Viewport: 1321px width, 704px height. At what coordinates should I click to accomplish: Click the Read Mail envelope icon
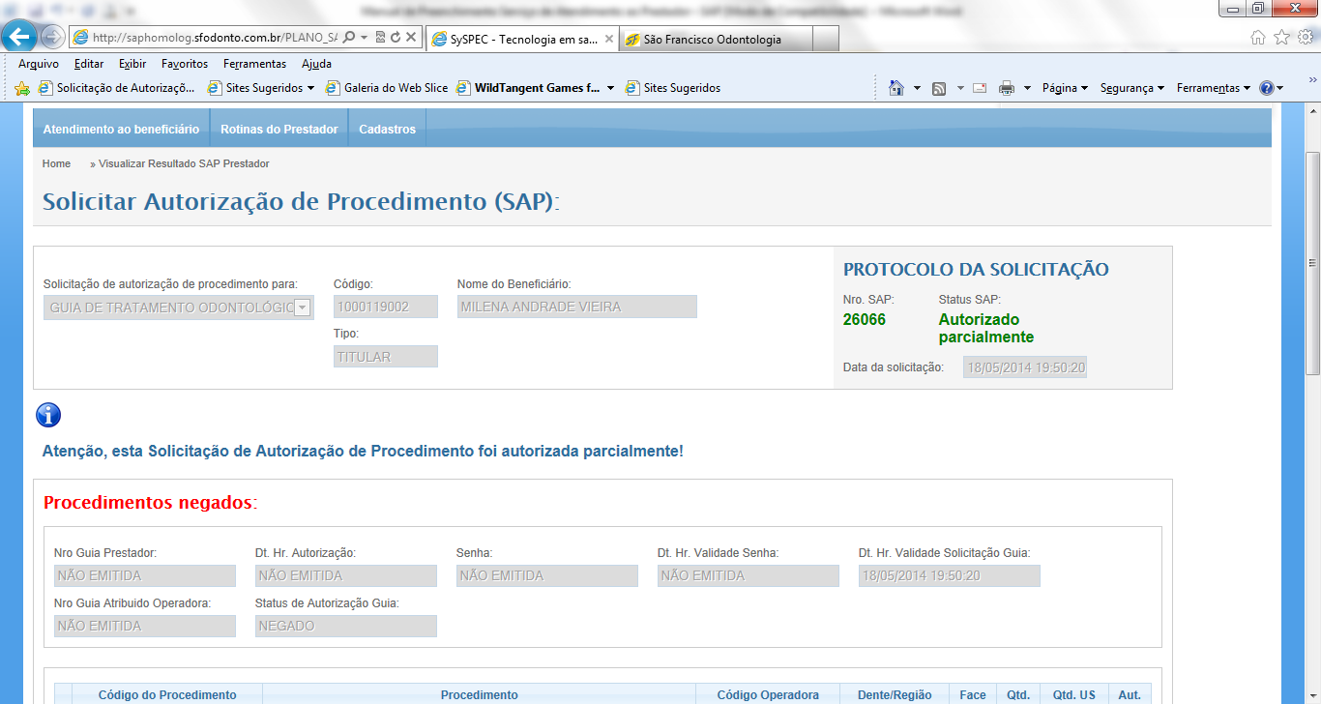(x=980, y=88)
